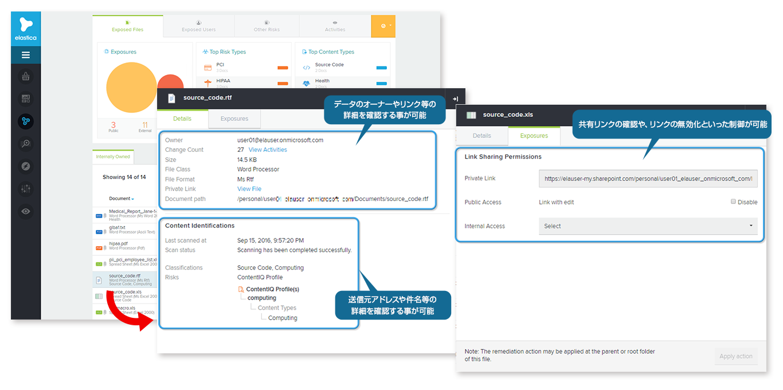Open the orange settings dropdown button
The height and width of the screenshot is (390, 783).
tap(383, 26)
